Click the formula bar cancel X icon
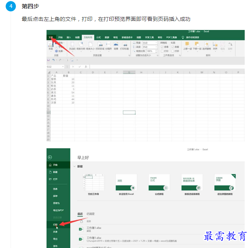 73,66
